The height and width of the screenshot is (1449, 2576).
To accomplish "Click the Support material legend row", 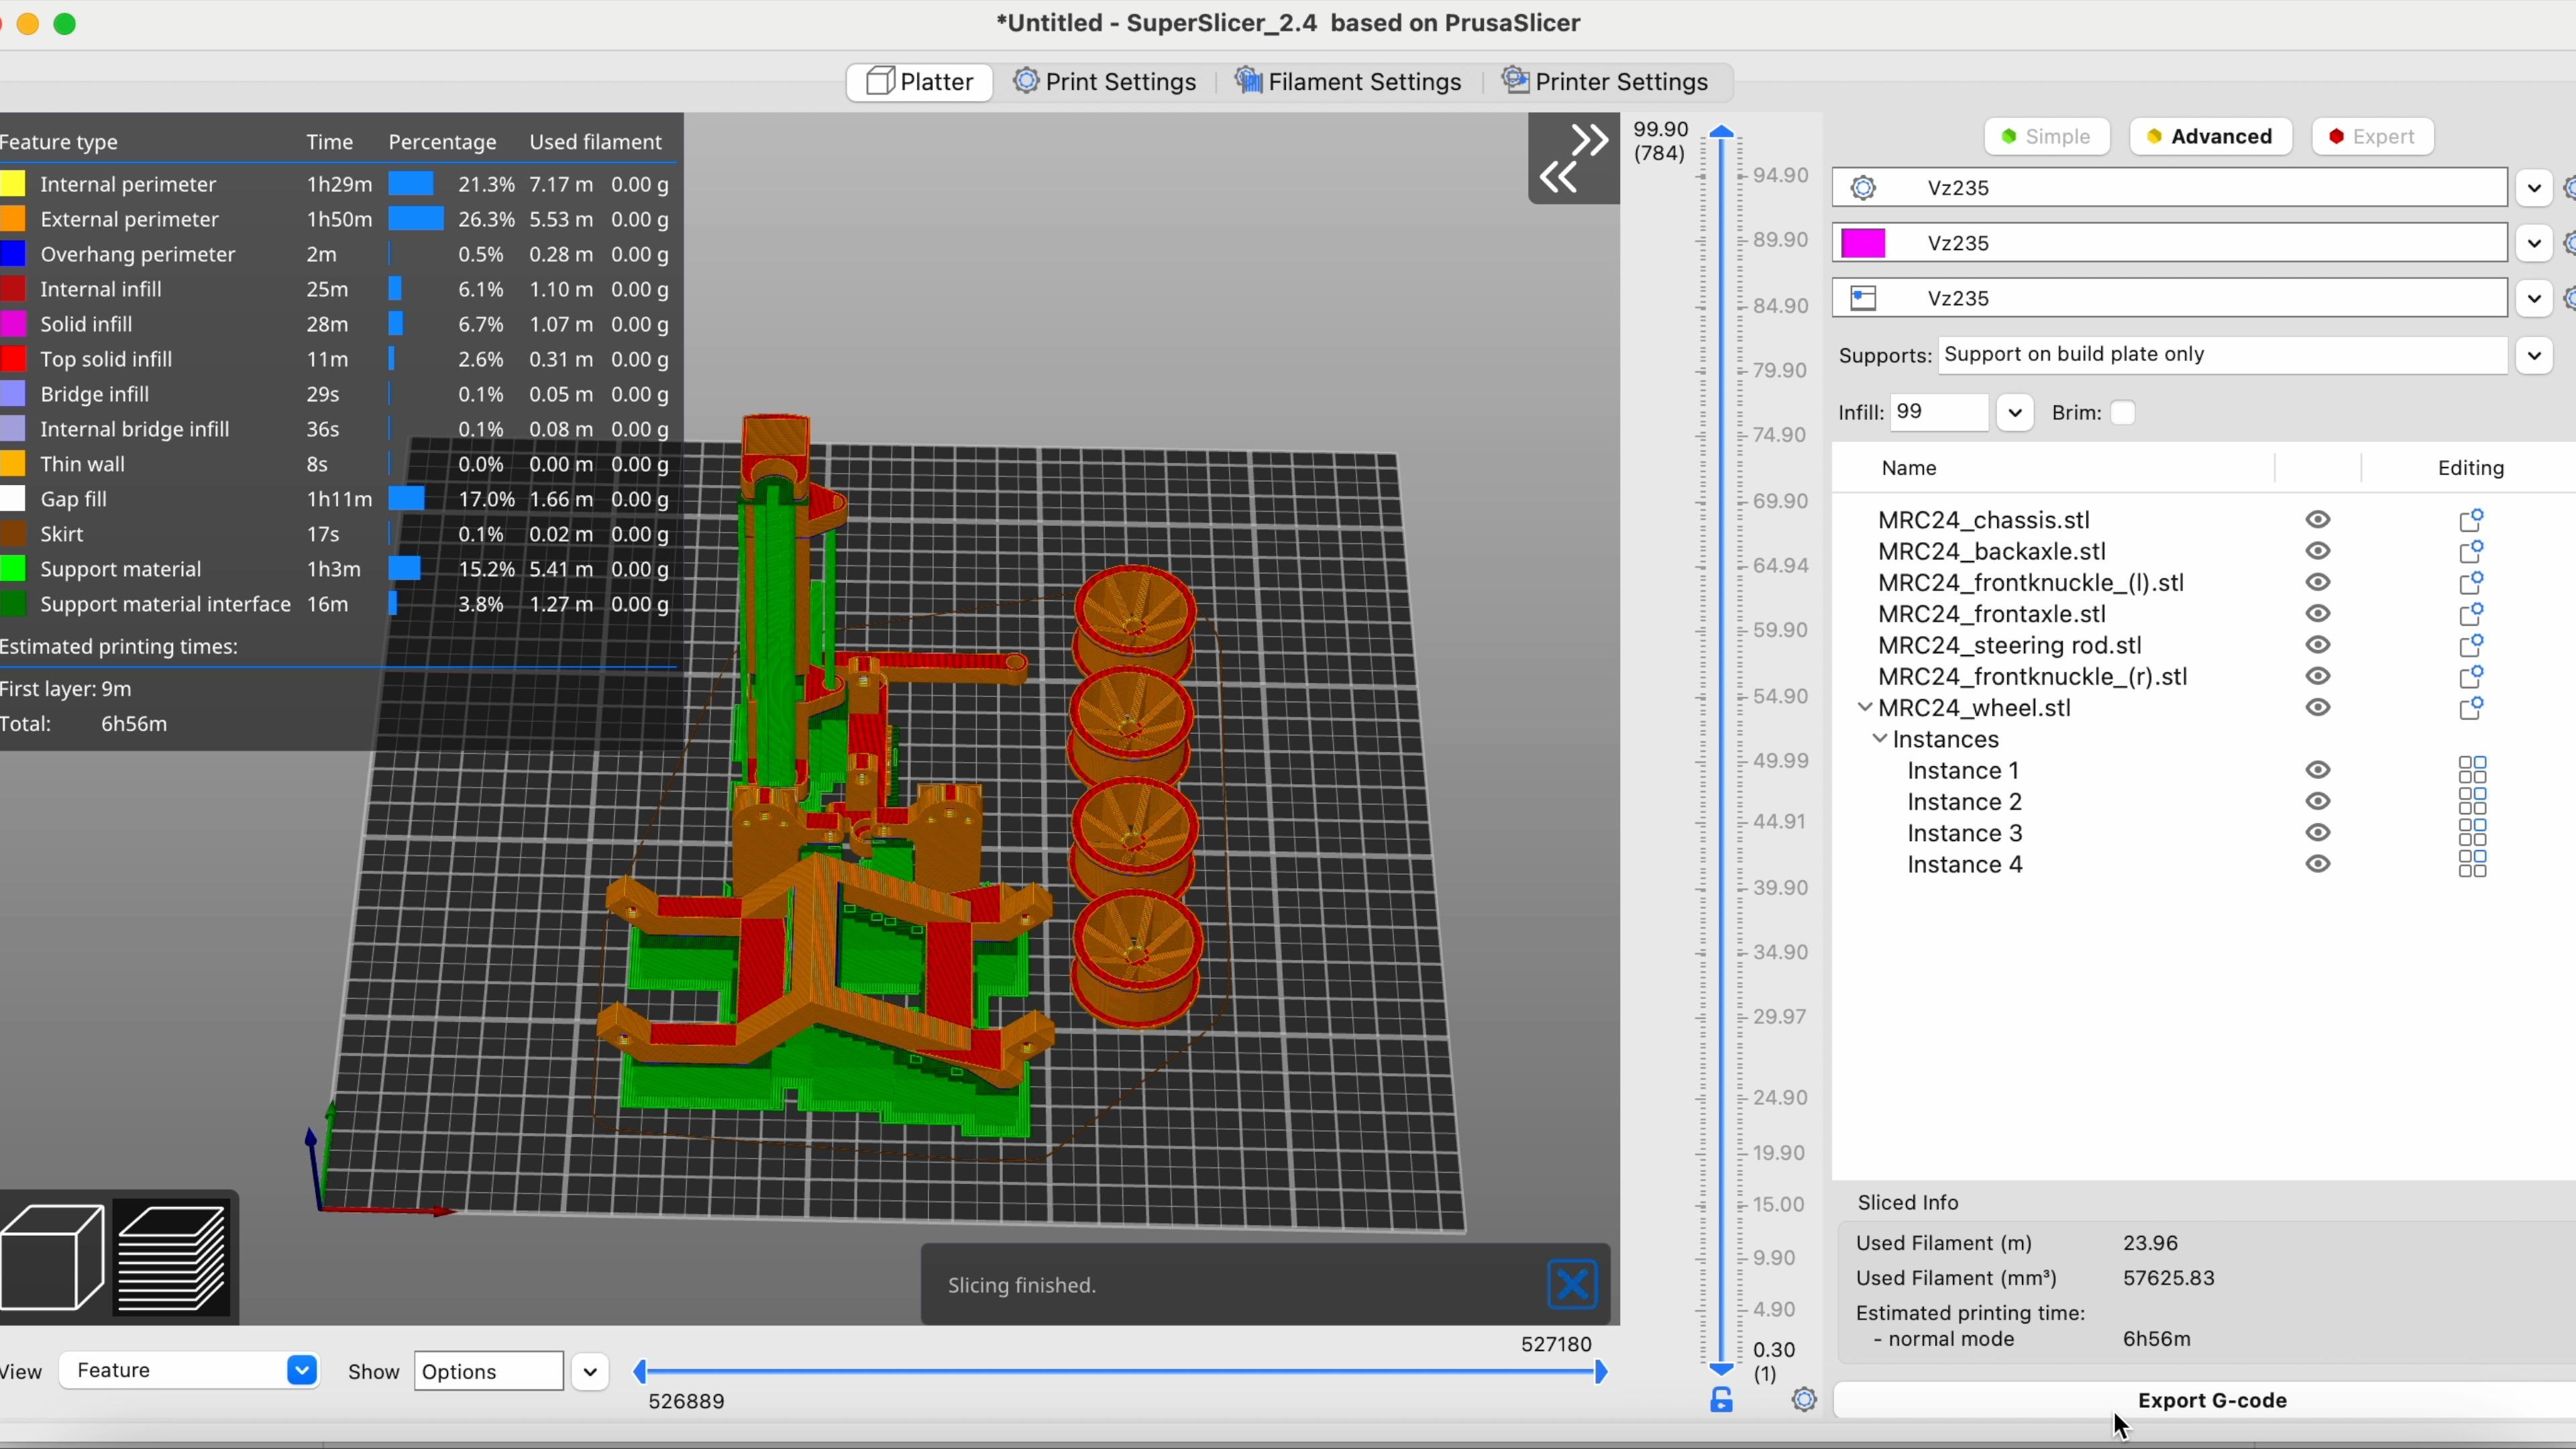I will (x=336, y=569).
